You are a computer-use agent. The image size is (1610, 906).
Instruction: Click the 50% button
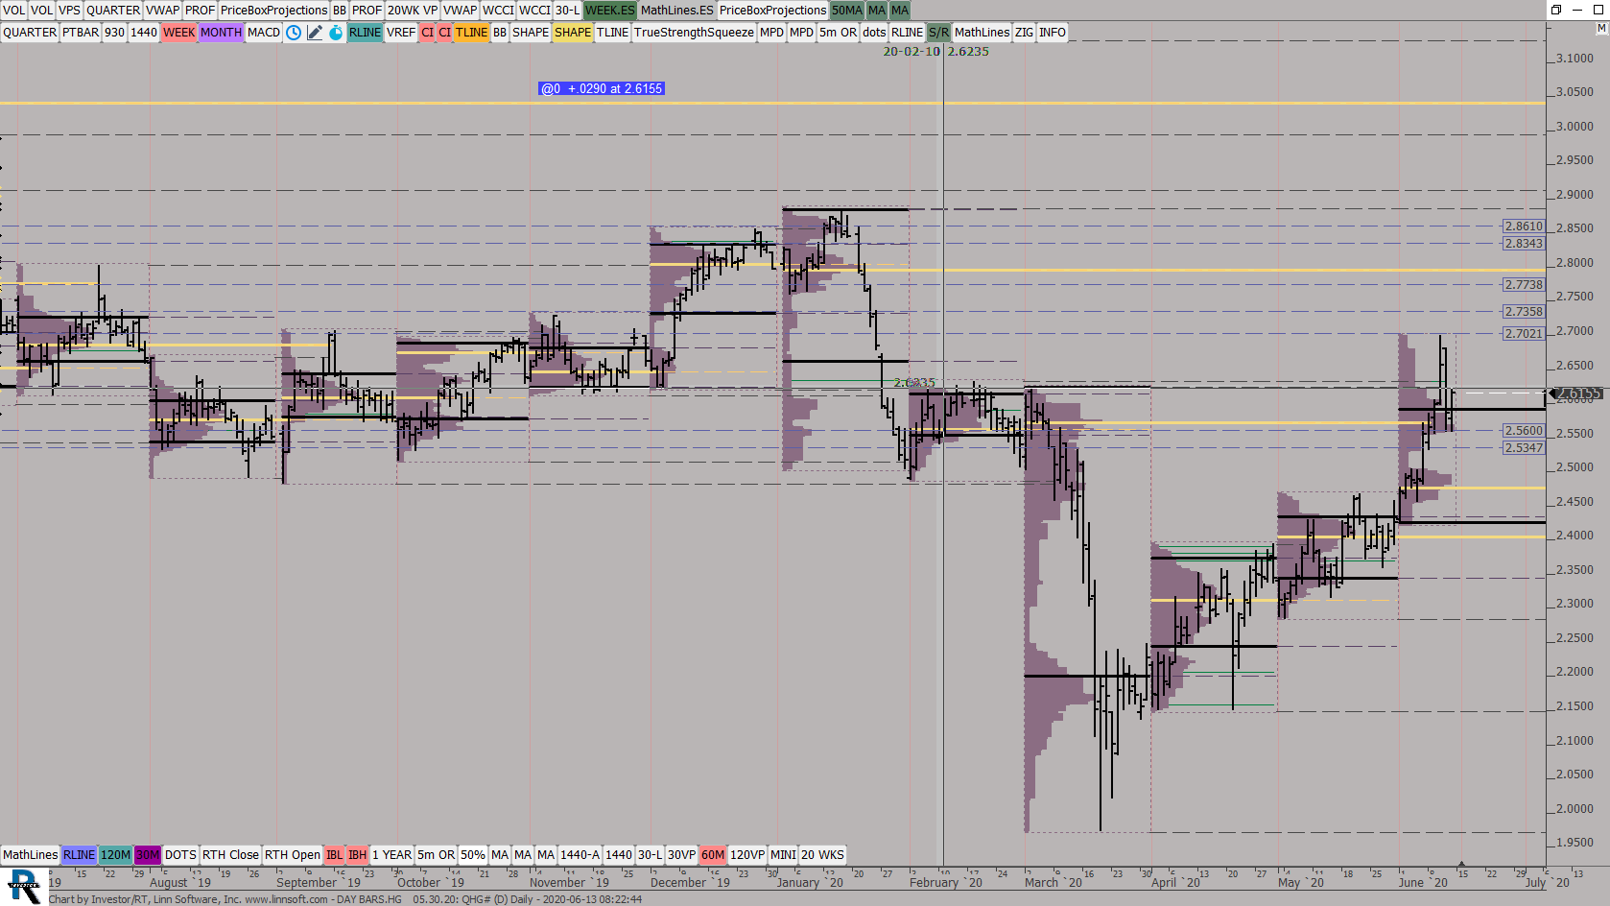(x=473, y=855)
